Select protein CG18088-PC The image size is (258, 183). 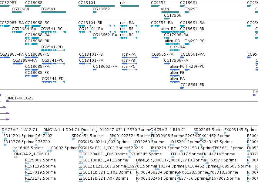pos(37,54)
